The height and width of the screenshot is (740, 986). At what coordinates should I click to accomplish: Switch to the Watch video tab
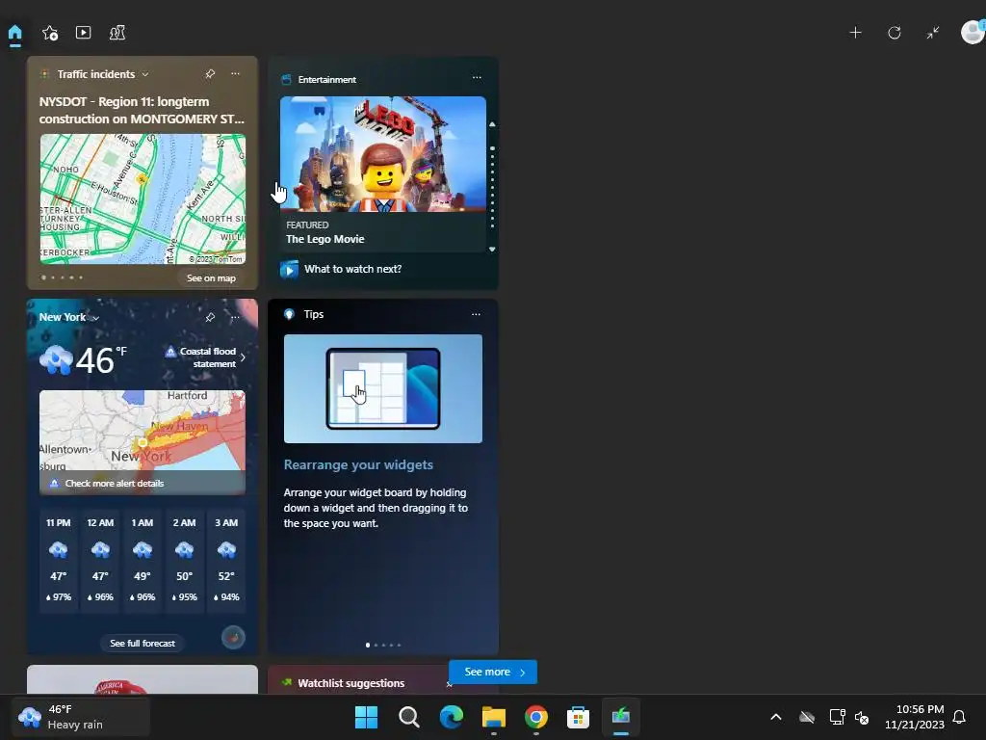pyautogui.click(x=83, y=33)
